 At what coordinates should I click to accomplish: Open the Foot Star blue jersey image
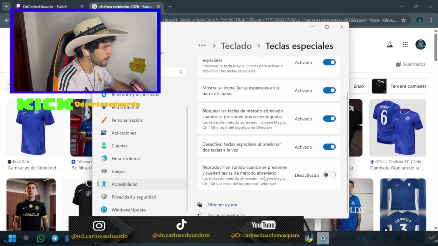coord(35,128)
